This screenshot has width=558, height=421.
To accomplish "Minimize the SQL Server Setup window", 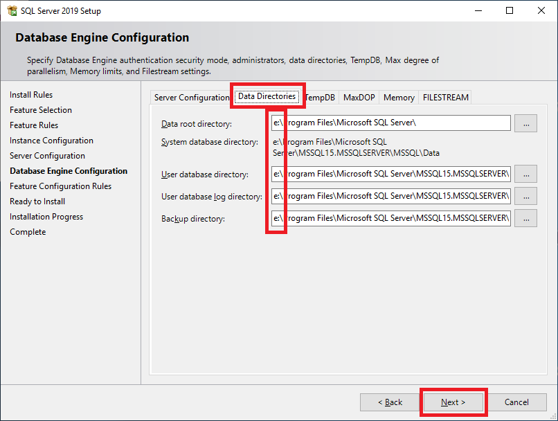I will tap(478, 10).
